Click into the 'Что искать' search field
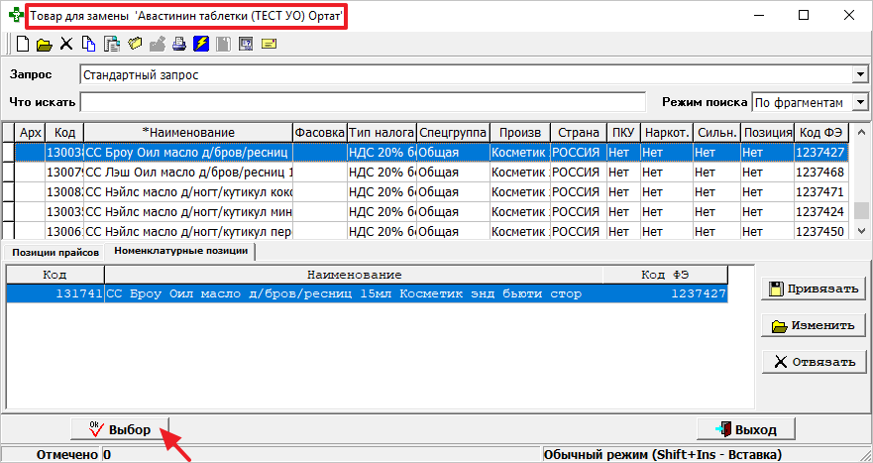The width and height of the screenshot is (873, 463). (x=363, y=102)
